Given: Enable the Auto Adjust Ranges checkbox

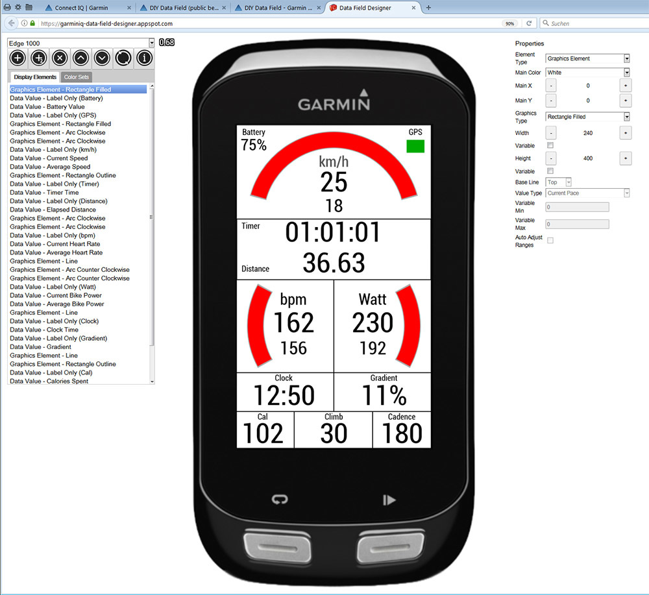Looking at the screenshot, I should click(550, 240).
